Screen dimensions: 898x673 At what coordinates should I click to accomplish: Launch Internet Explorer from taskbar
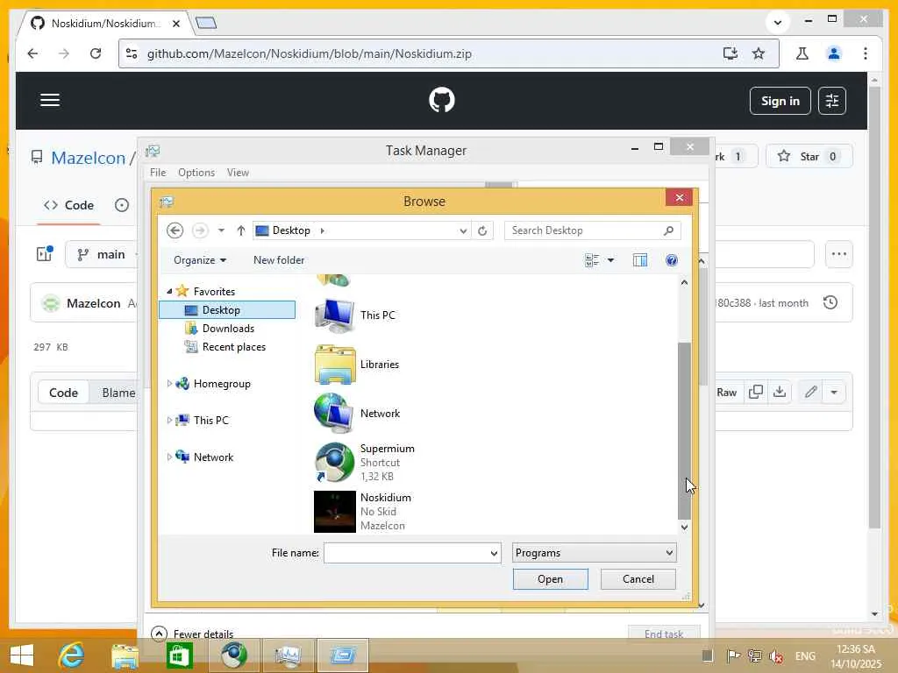click(72, 655)
